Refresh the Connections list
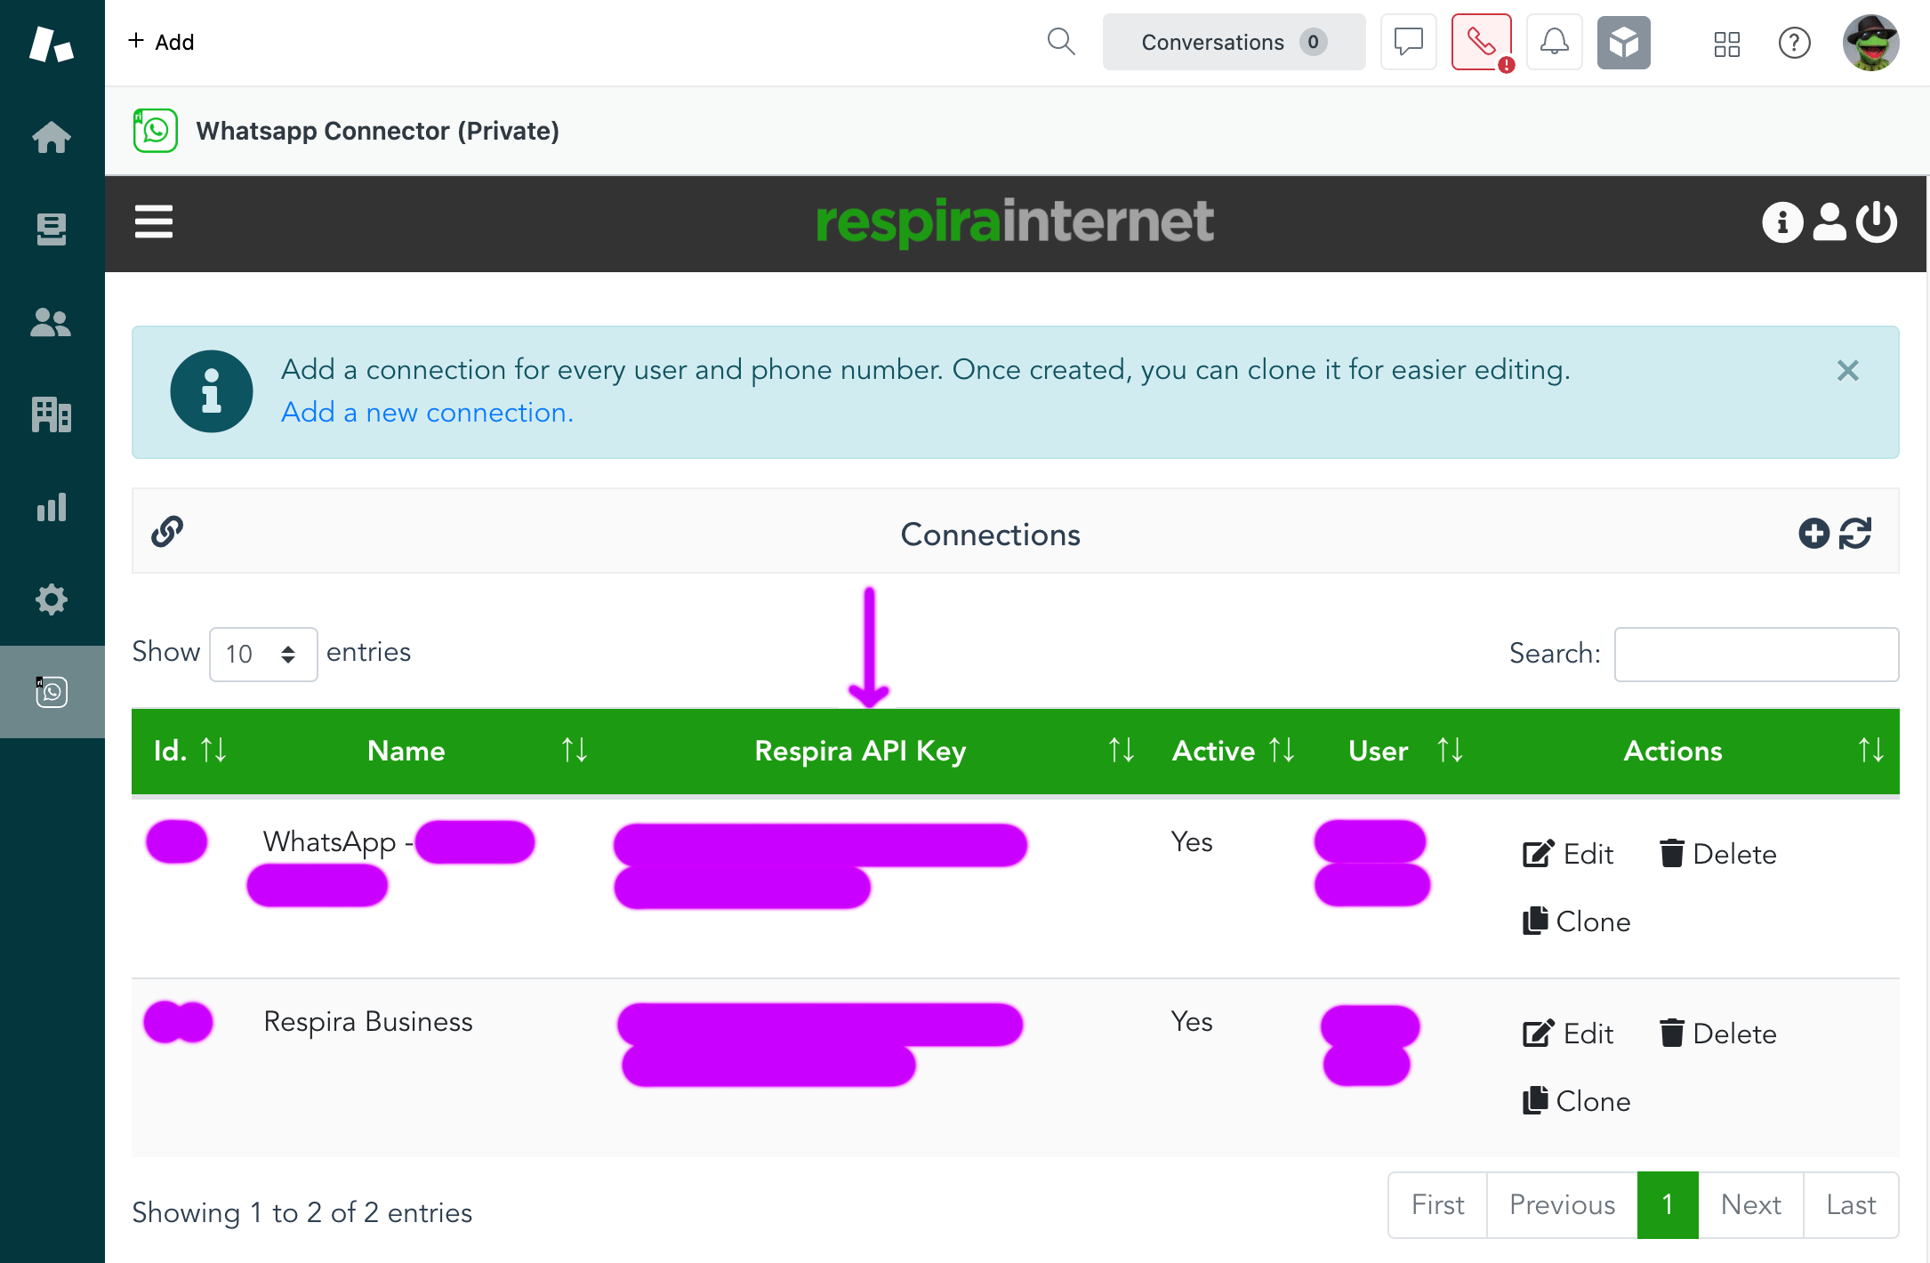Screen dimensions: 1930x1263 (1855, 534)
